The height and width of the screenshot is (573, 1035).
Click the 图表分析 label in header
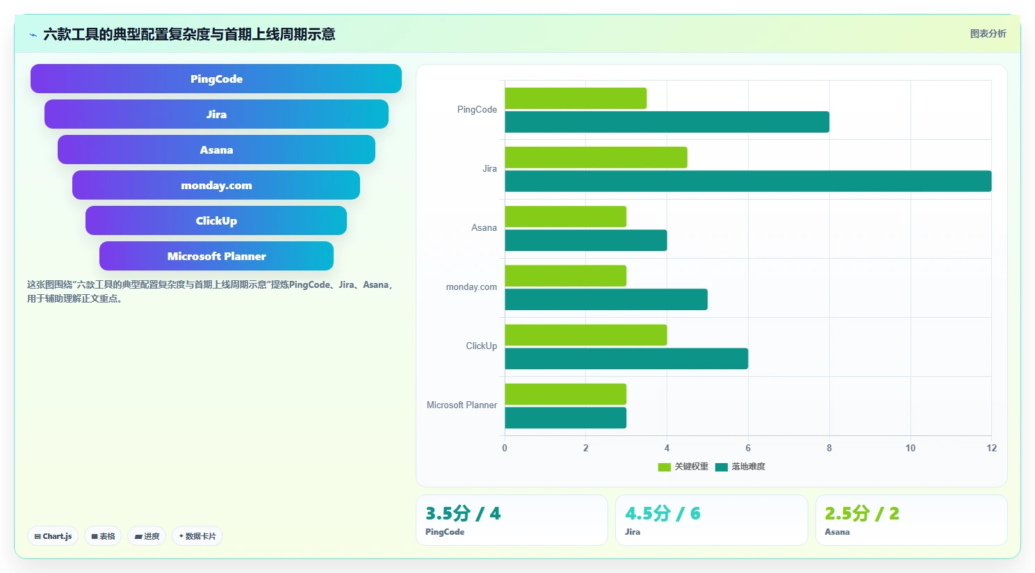click(988, 33)
